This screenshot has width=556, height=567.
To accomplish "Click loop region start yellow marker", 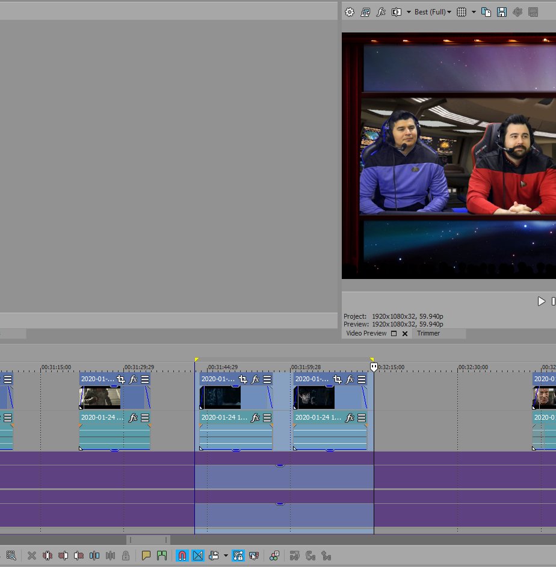I will pyautogui.click(x=197, y=360).
